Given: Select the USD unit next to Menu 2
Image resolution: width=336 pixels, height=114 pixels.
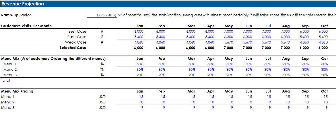Looking at the screenshot, I should (x=102, y=102).
